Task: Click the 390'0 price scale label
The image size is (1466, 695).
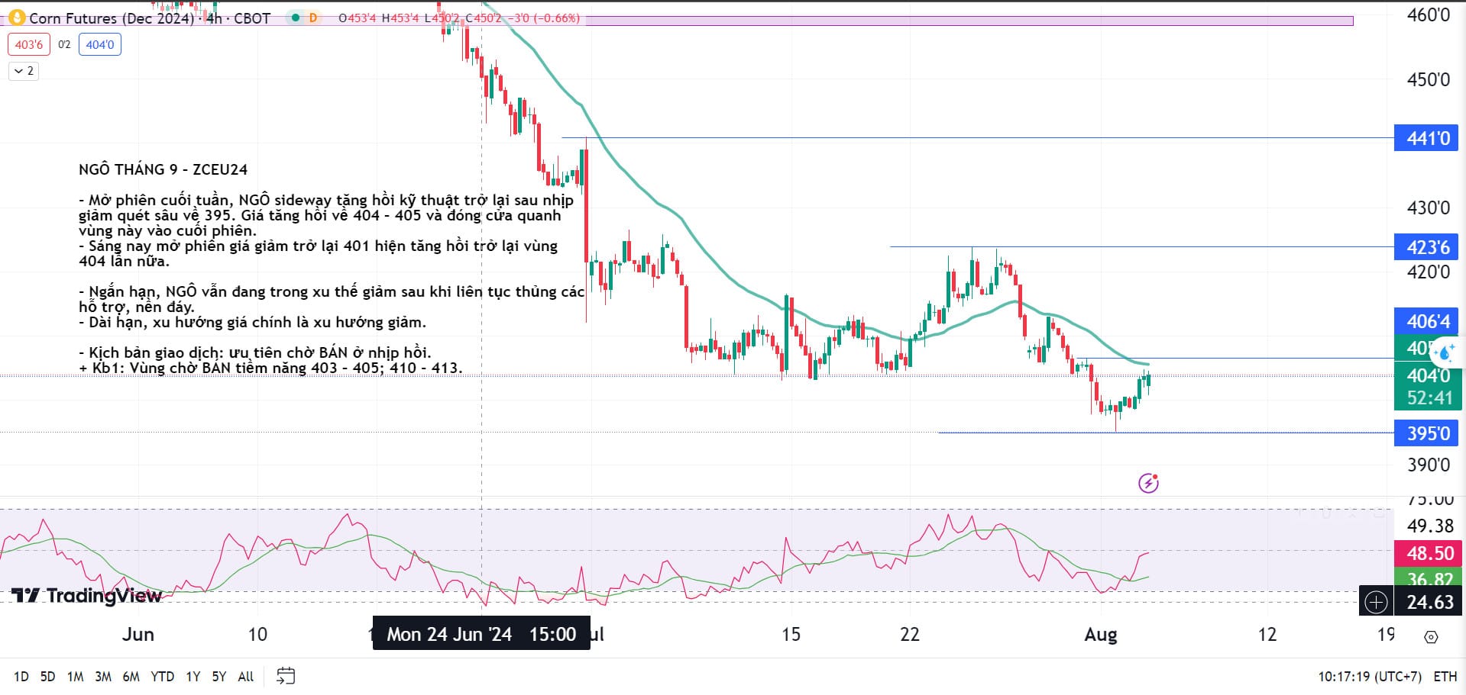Action: 1428,465
